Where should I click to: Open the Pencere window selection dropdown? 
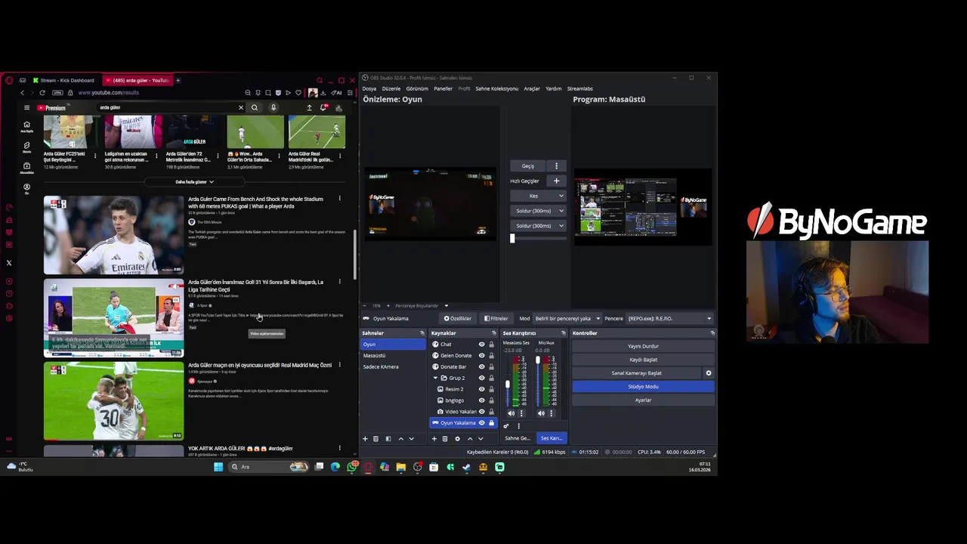(x=669, y=319)
